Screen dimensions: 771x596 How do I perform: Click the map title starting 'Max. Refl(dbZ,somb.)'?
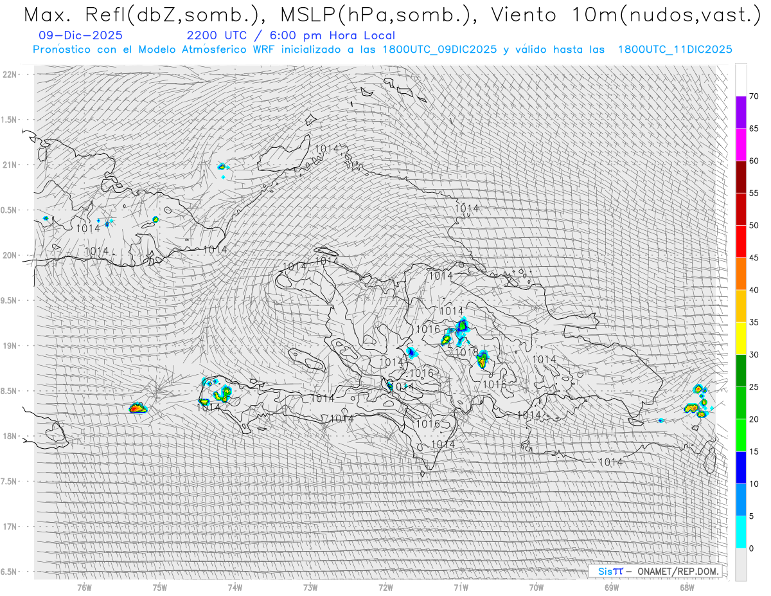click(392, 14)
